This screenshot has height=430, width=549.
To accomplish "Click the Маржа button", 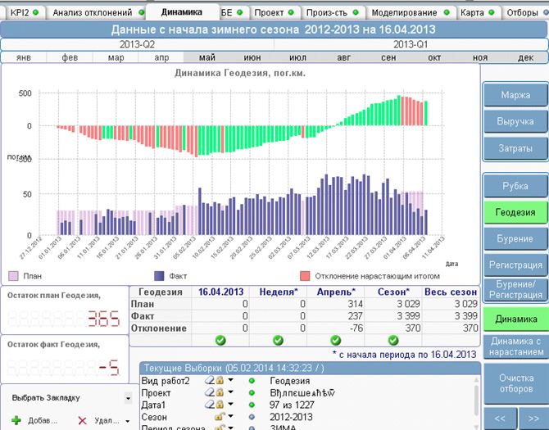I will tap(514, 95).
